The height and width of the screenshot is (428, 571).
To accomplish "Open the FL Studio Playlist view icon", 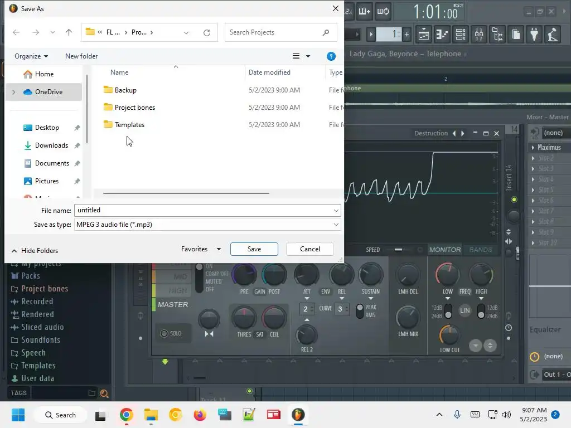I will pos(424,34).
